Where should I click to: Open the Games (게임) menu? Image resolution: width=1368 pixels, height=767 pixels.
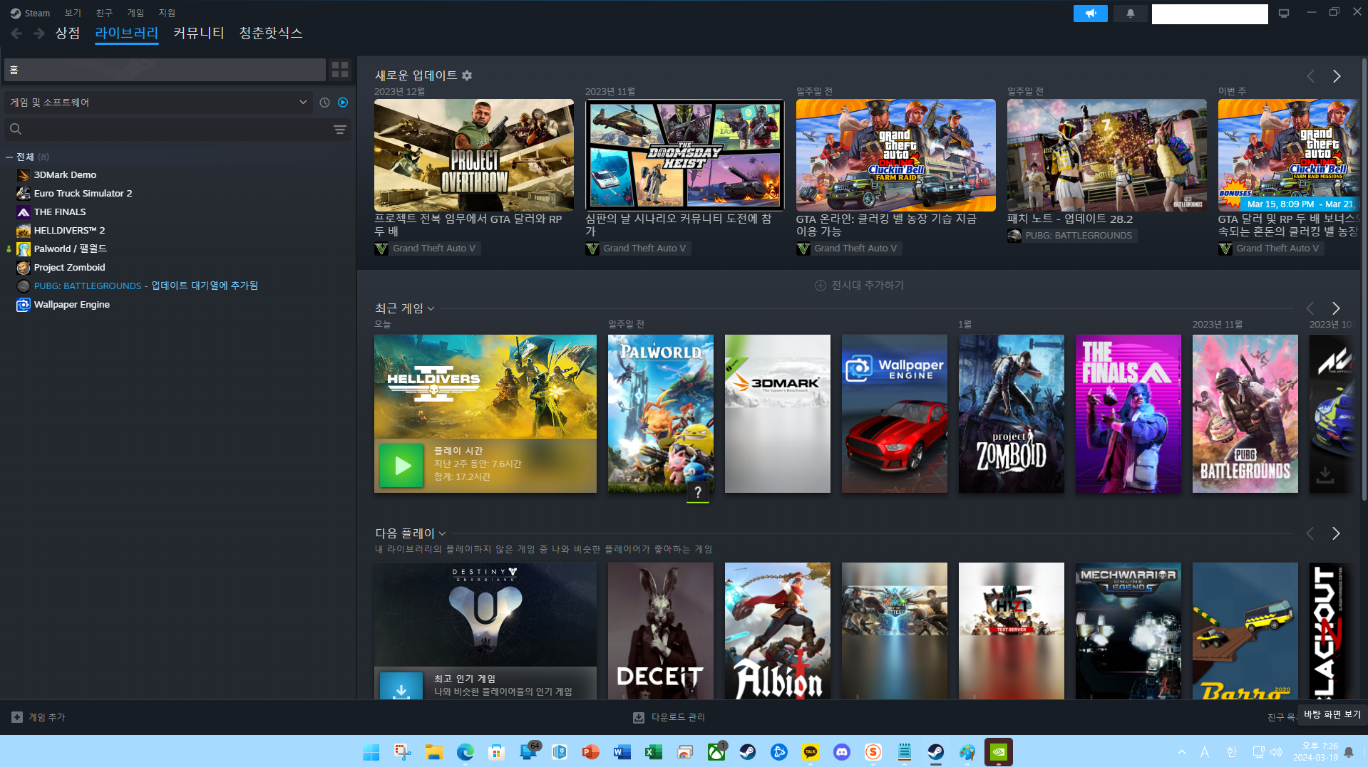(x=135, y=13)
